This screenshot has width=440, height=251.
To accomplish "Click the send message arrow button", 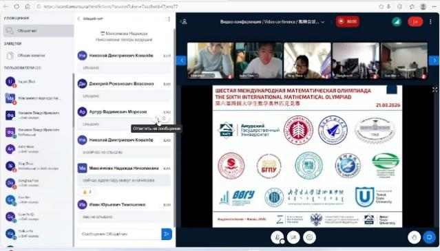I will pos(167,234).
